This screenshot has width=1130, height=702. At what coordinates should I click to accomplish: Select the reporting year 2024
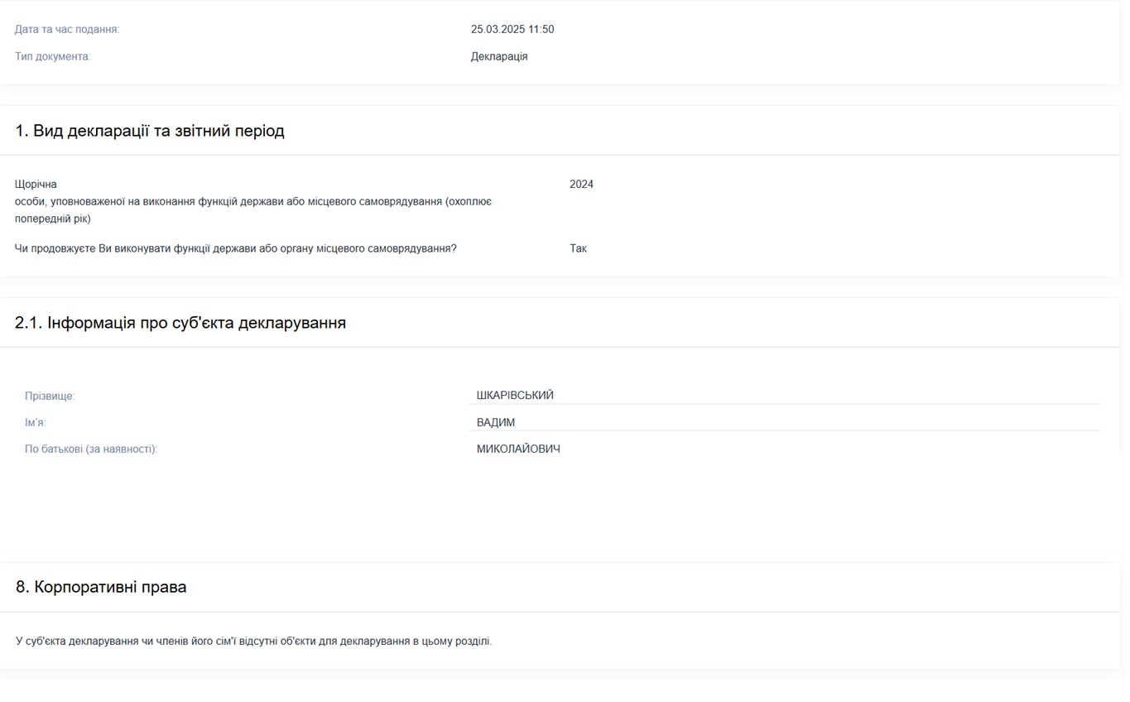(x=581, y=185)
